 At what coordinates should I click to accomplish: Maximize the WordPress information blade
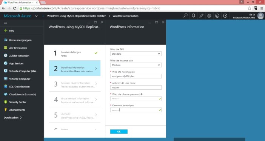(x=157, y=22)
